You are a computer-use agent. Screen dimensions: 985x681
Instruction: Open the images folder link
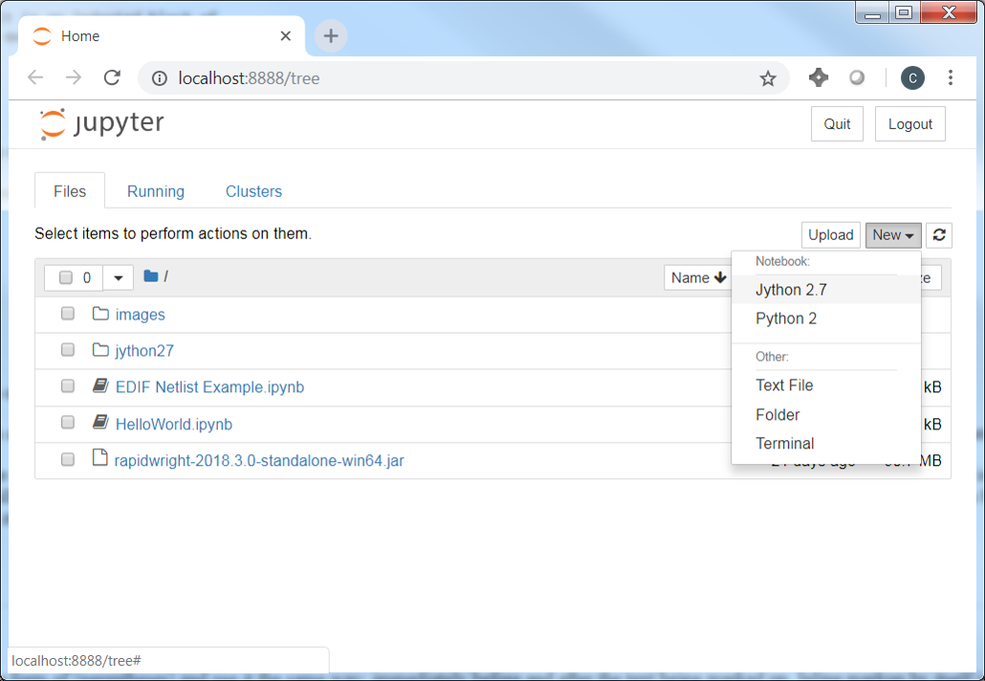click(x=140, y=314)
